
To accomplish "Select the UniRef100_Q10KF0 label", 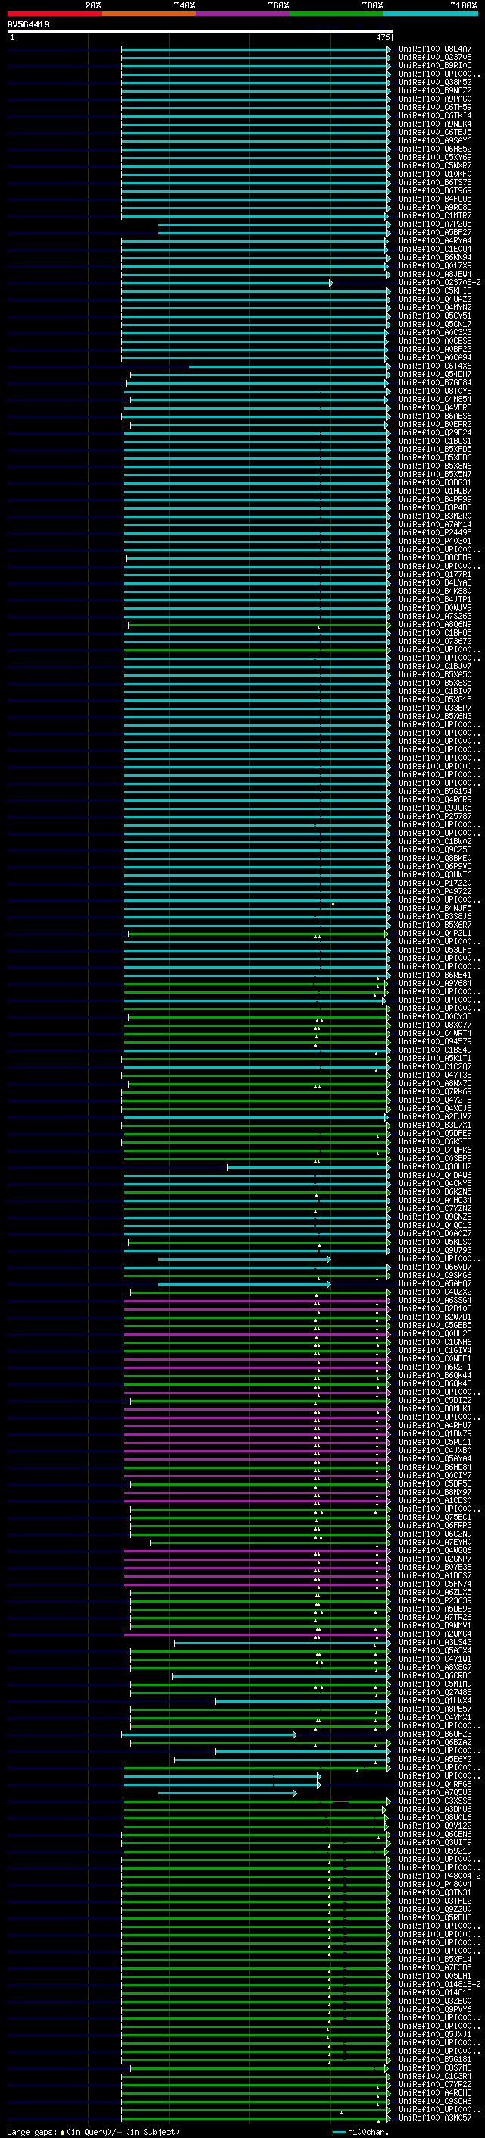I will [434, 174].
